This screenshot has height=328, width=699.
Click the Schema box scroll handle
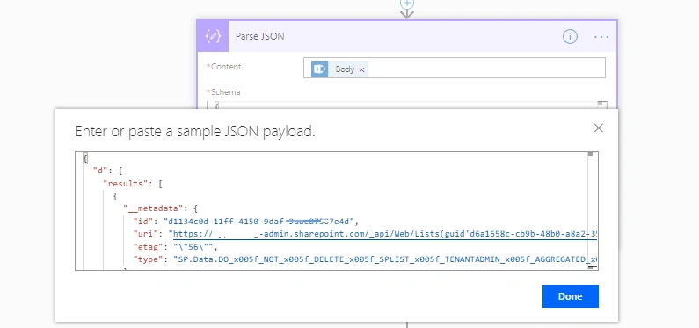pos(601,106)
